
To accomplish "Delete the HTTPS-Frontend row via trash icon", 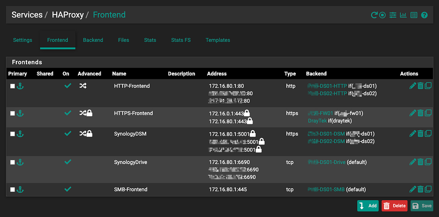I will (x=420, y=113).
